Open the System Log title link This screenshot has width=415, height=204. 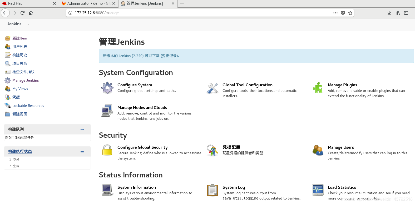pyautogui.click(x=234, y=187)
